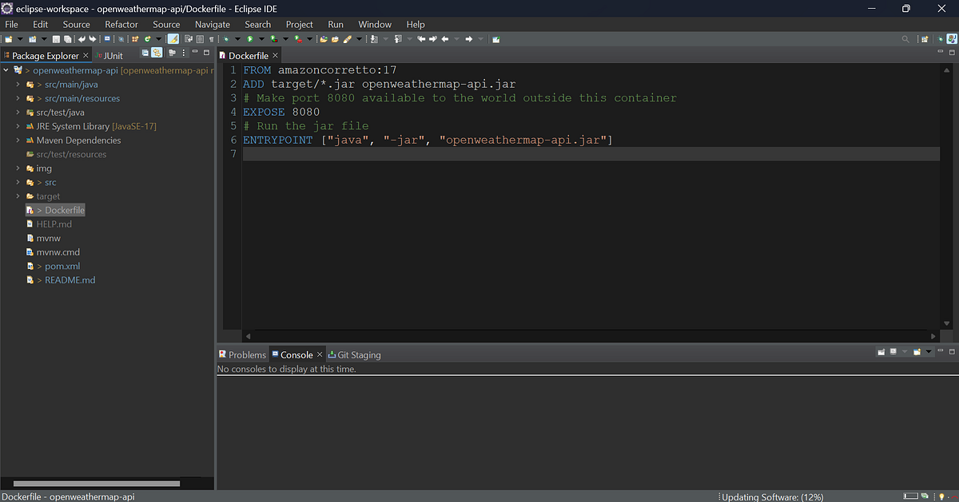959x502 pixels.
Task: Collapse all nodes in Package Explorer
Action: [x=145, y=52]
